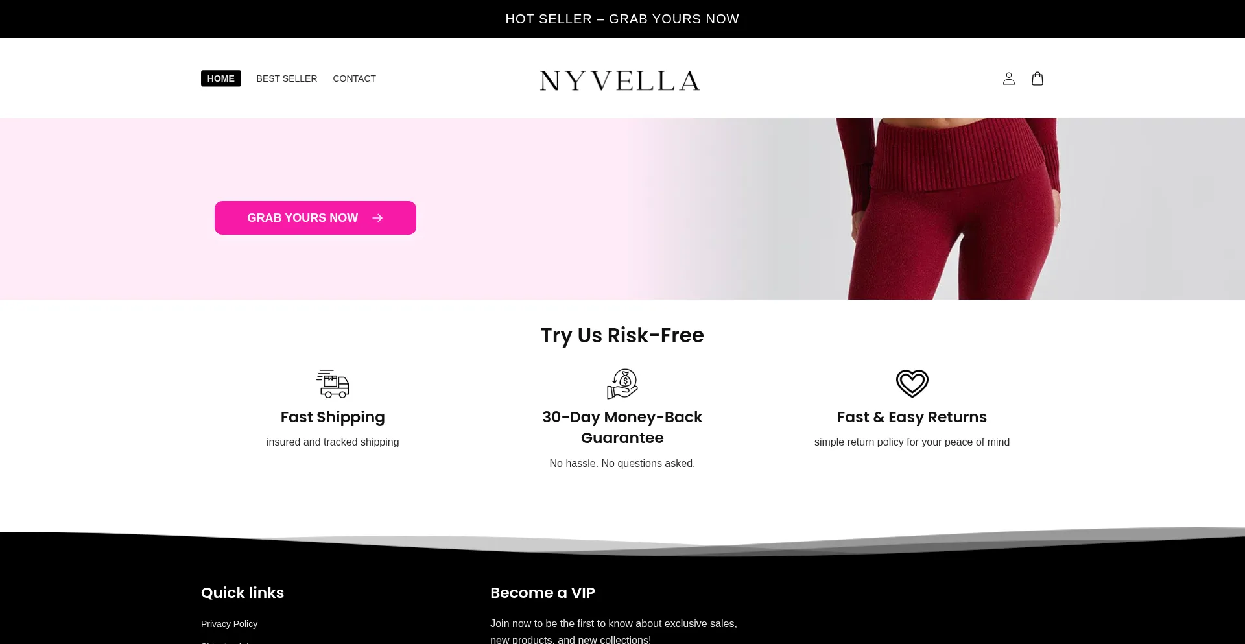Click the arrow inside Grab Yours Now
This screenshot has width=1245, height=644.
pyautogui.click(x=377, y=218)
